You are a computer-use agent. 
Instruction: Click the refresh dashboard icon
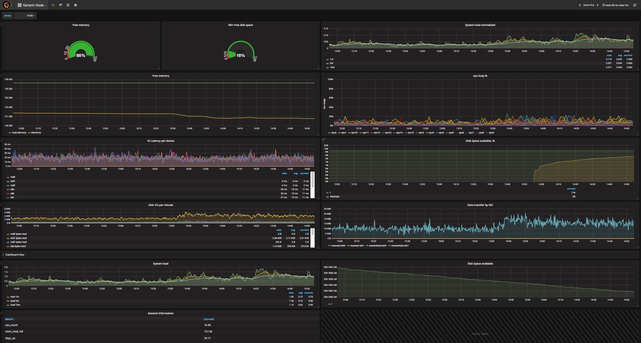click(x=634, y=5)
